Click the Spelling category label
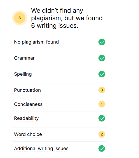 [23, 74]
